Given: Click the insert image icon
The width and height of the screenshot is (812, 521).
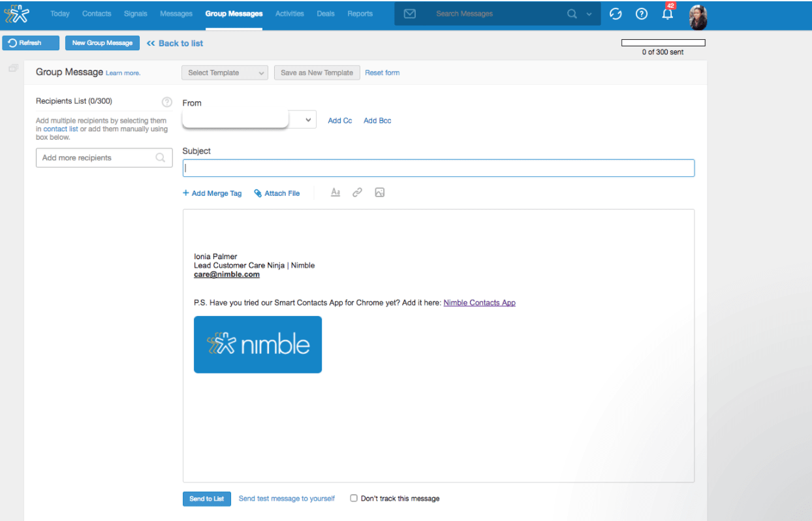Looking at the screenshot, I should tap(379, 193).
